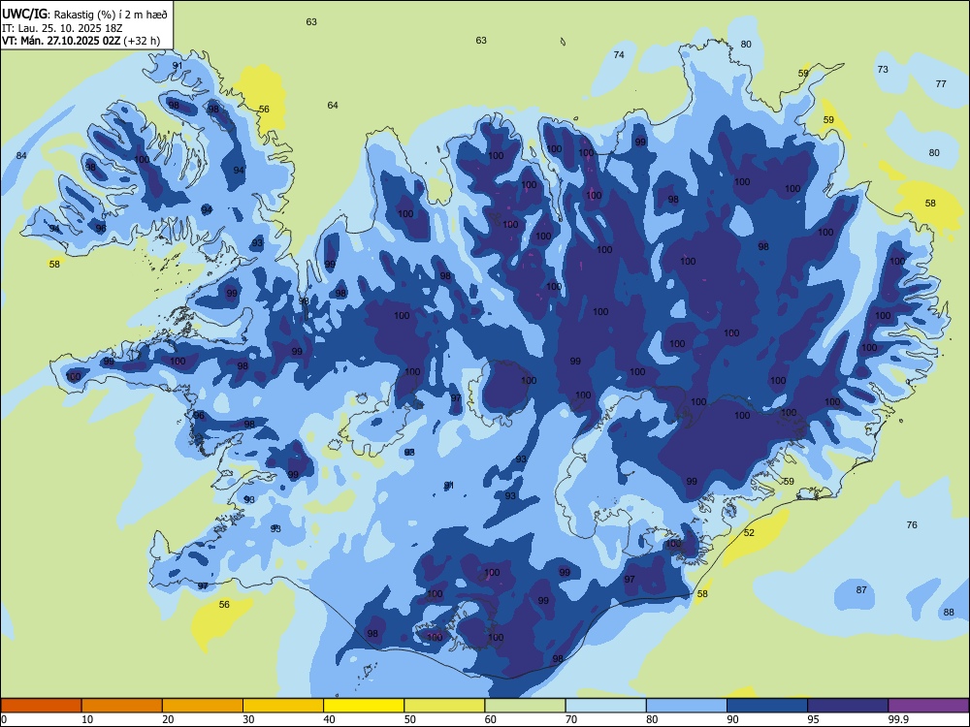Click the legend tick label '90'
The width and height of the screenshot is (970, 727).
coord(732,719)
